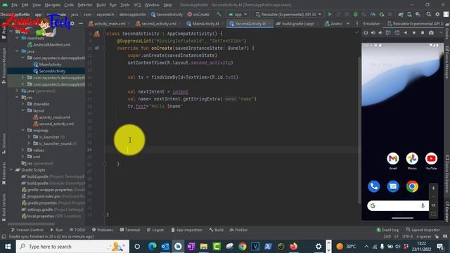The image size is (450, 253).
Task: Click emulator Back triangle button
Action: click(x=405, y=33)
